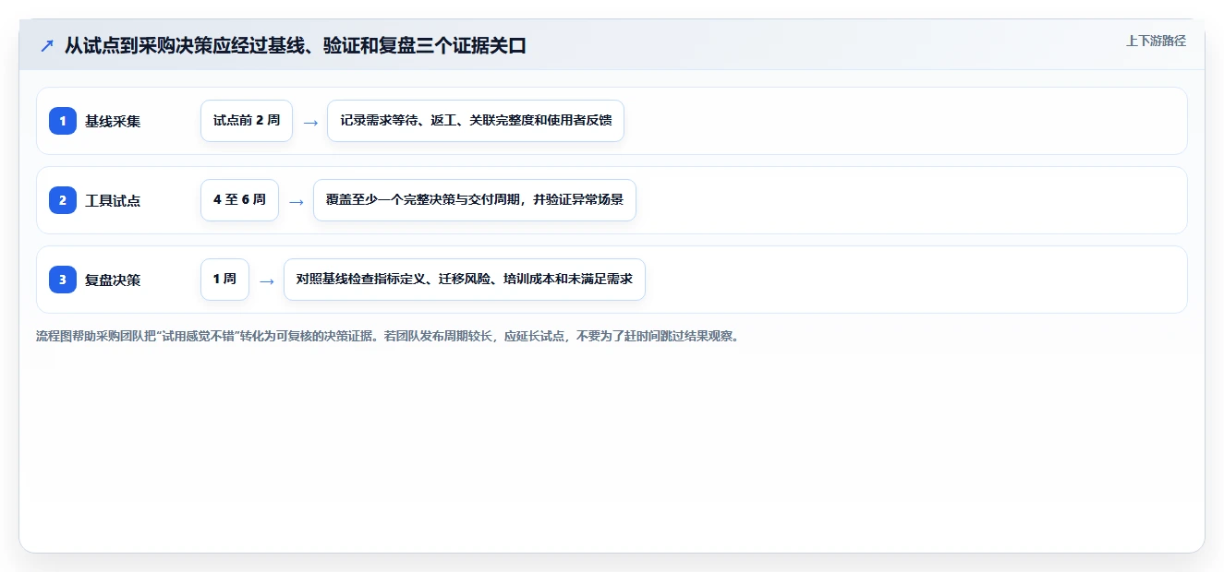Click the arrow icon beside the card title
This screenshot has height=572, width=1224.
click(x=46, y=46)
